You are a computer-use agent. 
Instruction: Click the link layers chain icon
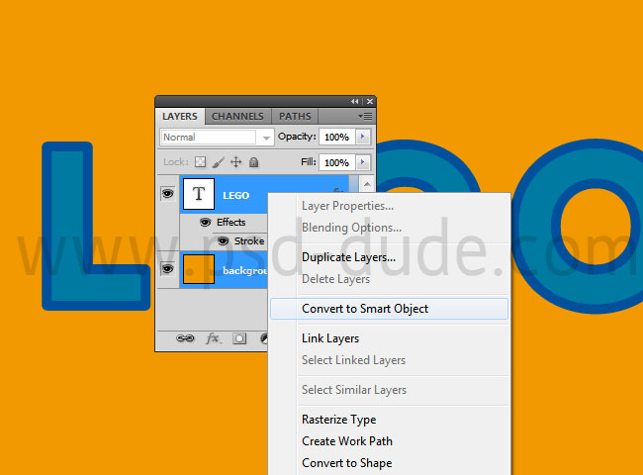[x=185, y=338]
